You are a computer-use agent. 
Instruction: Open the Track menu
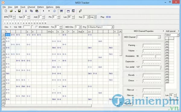point(23,7)
